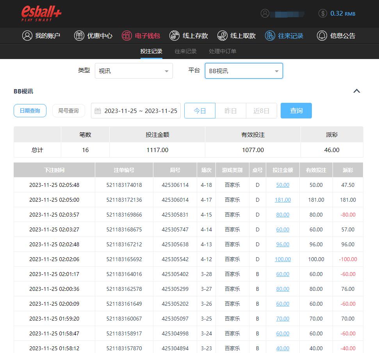379x353 pixels.
Task: Go to 线上存款
Action: (x=189, y=36)
